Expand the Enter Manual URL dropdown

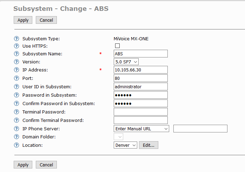[x=141, y=129]
